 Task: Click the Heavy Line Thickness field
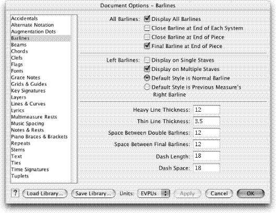click(207, 110)
